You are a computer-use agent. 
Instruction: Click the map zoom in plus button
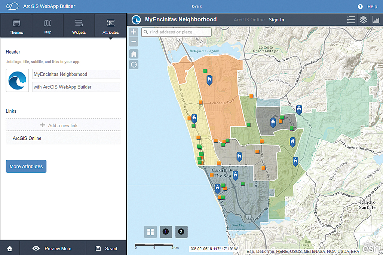pyautogui.click(x=134, y=32)
